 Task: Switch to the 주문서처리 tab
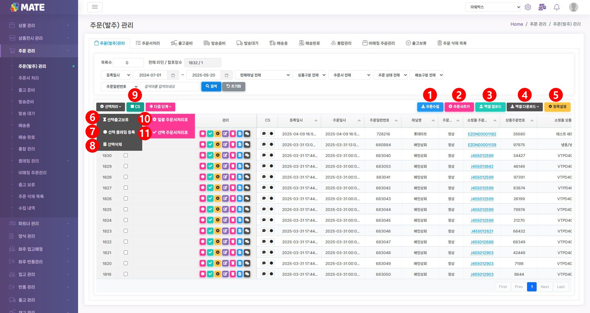[148, 43]
